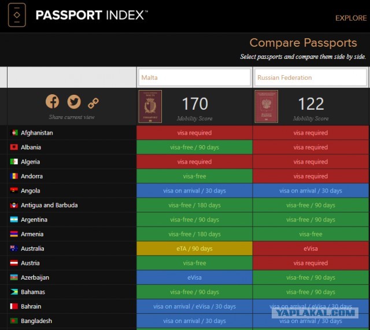Click the Andorra flag icon
The width and height of the screenshot is (370, 330).
(14, 176)
